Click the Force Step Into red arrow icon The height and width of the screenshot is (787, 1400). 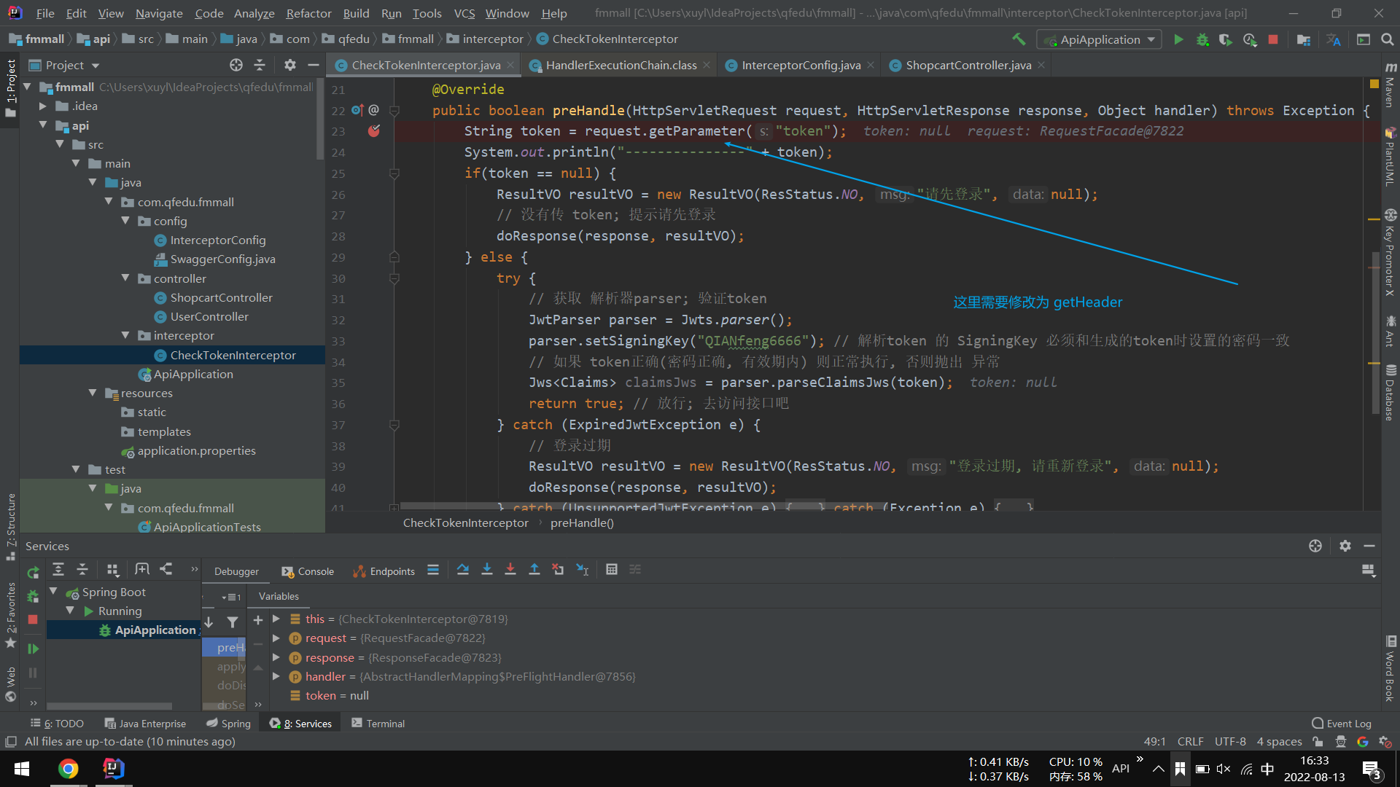tap(510, 570)
